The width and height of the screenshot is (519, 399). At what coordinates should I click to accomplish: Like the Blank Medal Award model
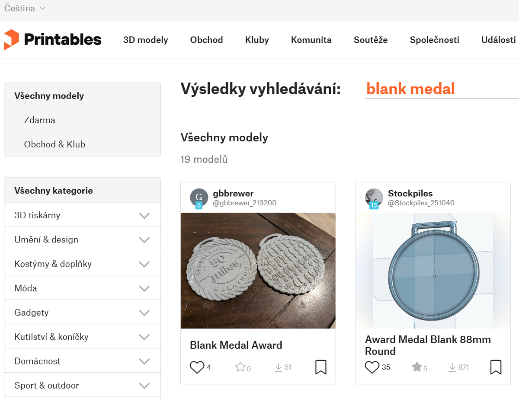click(x=197, y=367)
